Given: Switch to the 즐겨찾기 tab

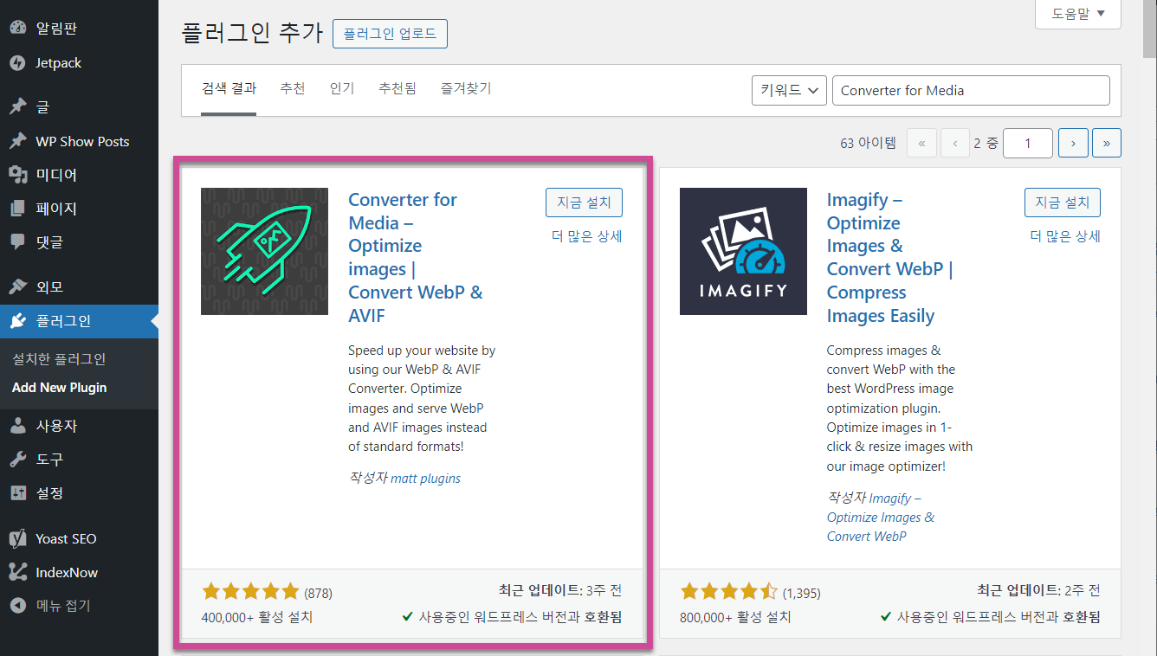Looking at the screenshot, I should pyautogui.click(x=466, y=88).
